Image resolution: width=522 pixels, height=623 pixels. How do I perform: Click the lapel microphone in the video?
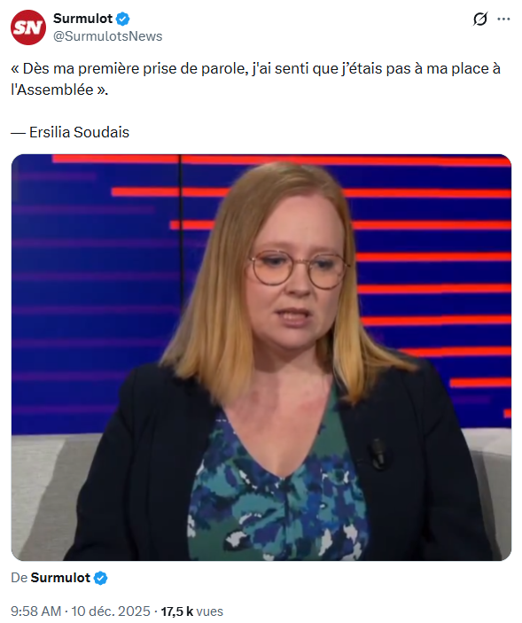378,454
